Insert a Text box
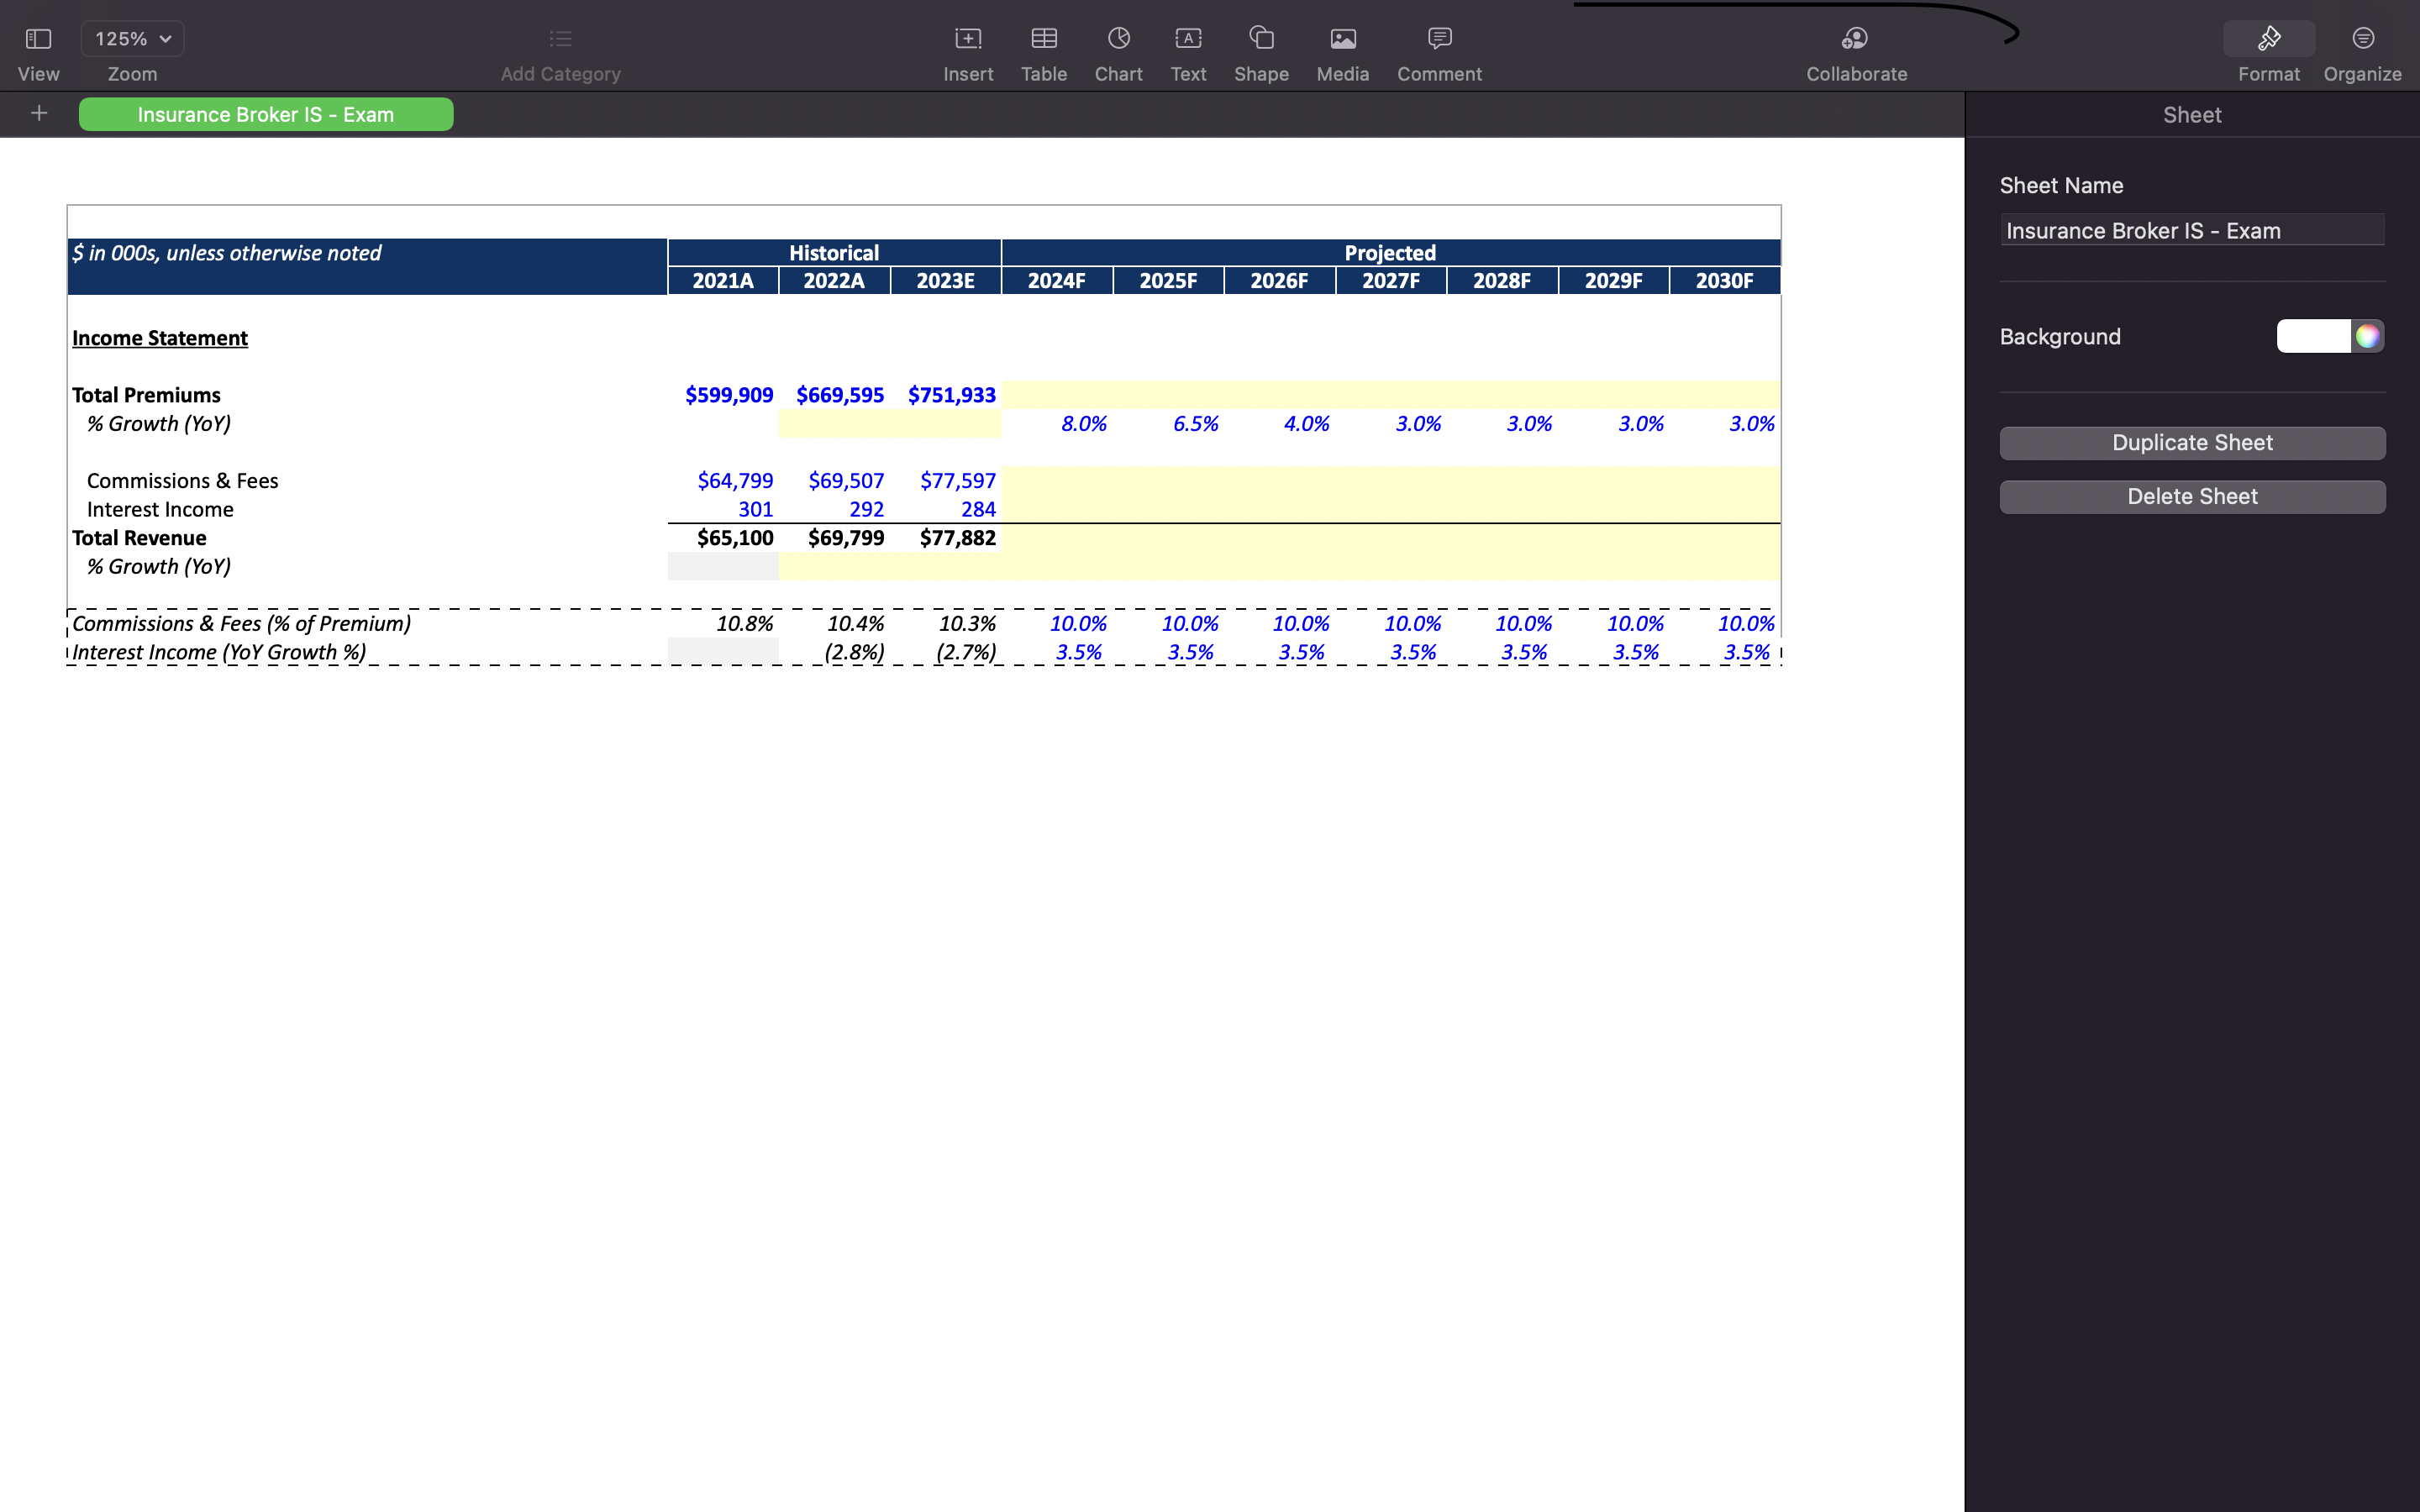The width and height of the screenshot is (2420, 1512). pyautogui.click(x=1188, y=39)
